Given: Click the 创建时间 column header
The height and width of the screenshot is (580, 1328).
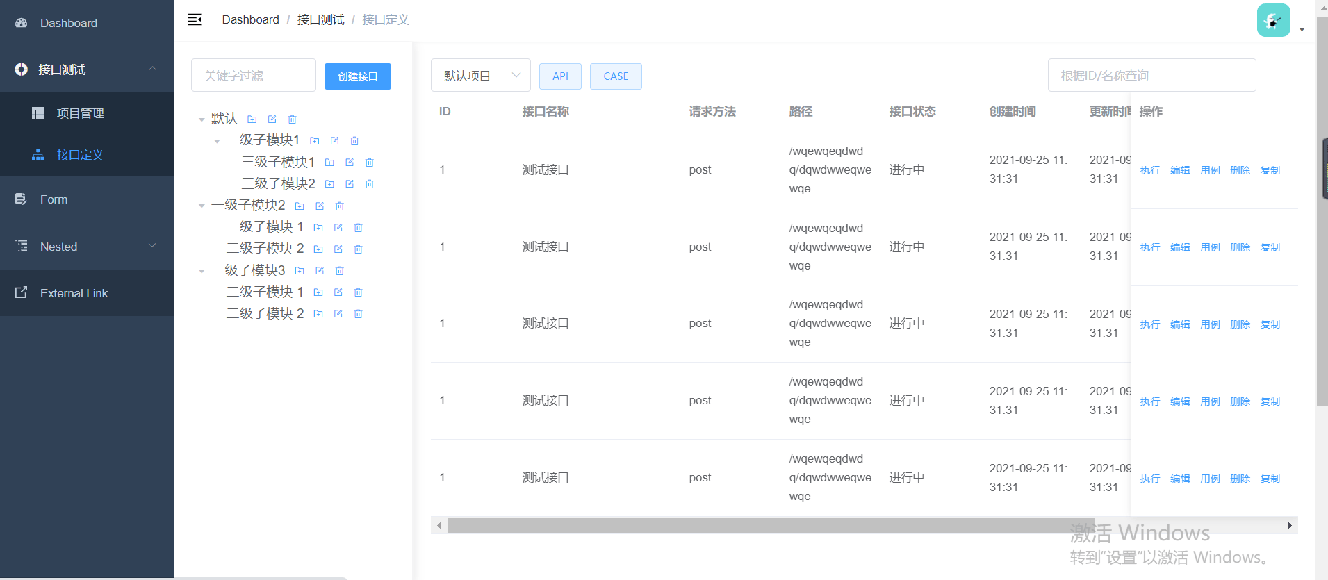Looking at the screenshot, I should [x=1013, y=111].
